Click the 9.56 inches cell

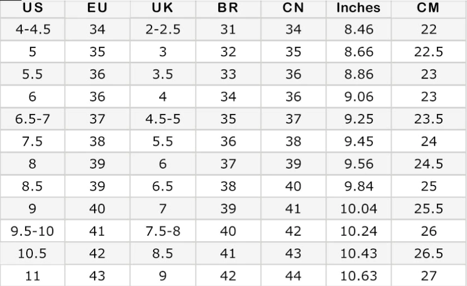[x=358, y=164]
